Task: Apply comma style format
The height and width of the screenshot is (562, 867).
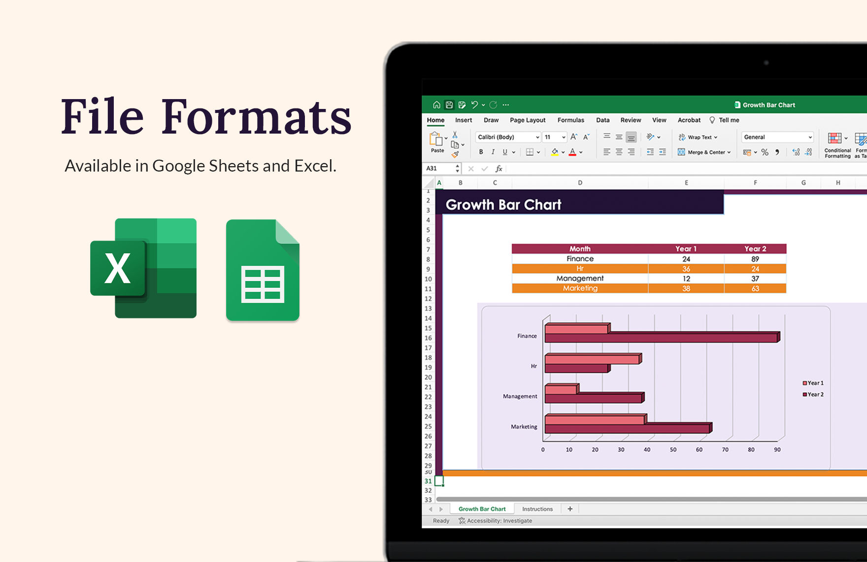Action: pos(777,152)
